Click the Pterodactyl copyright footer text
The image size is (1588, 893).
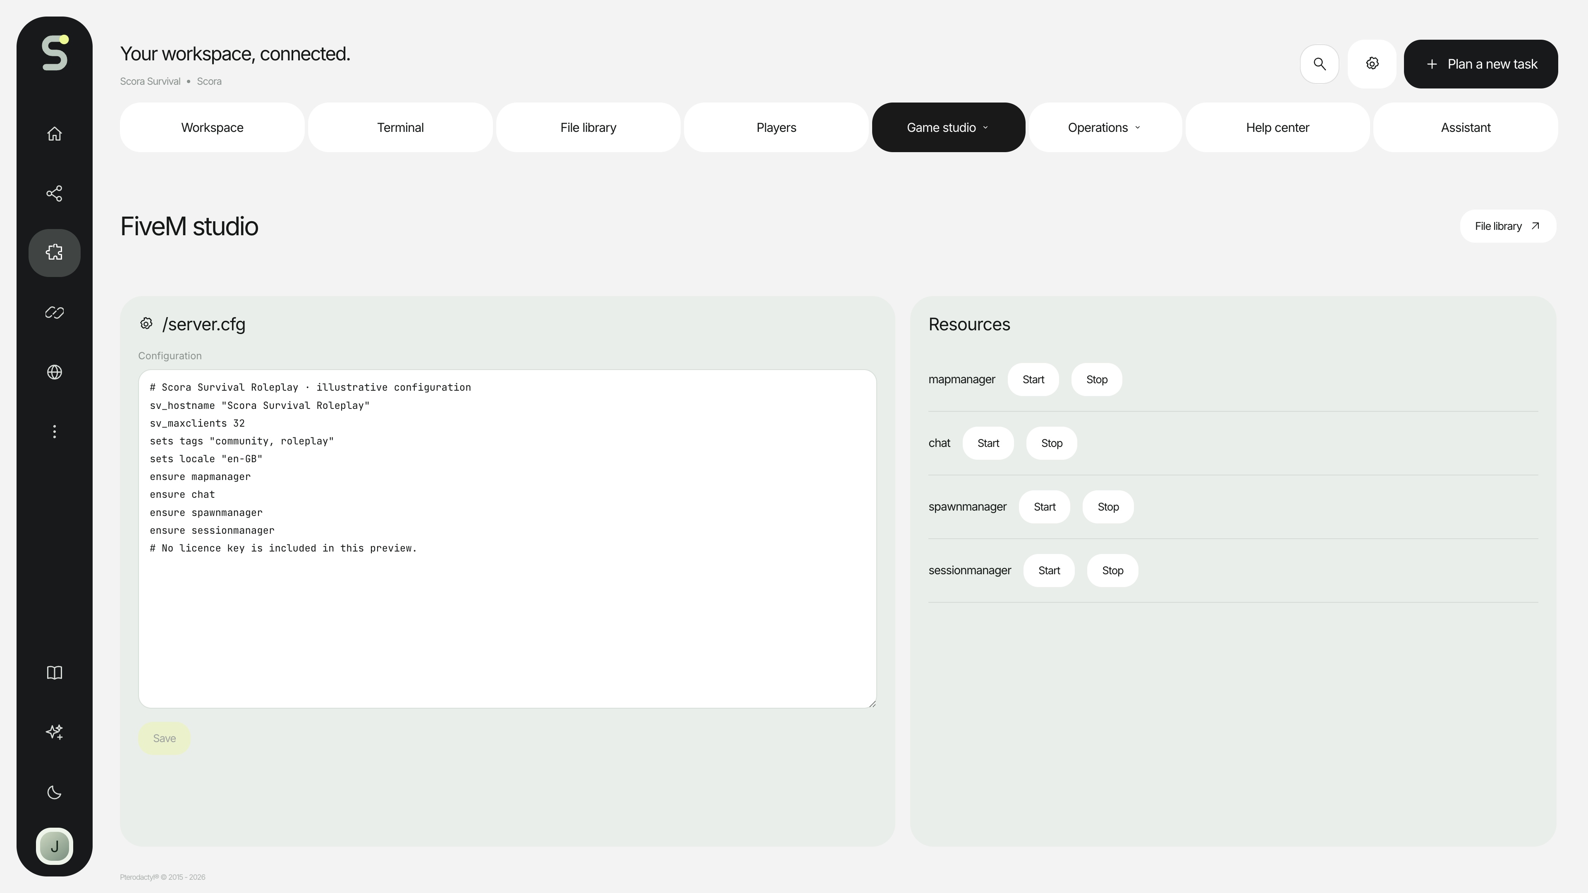coord(163,877)
